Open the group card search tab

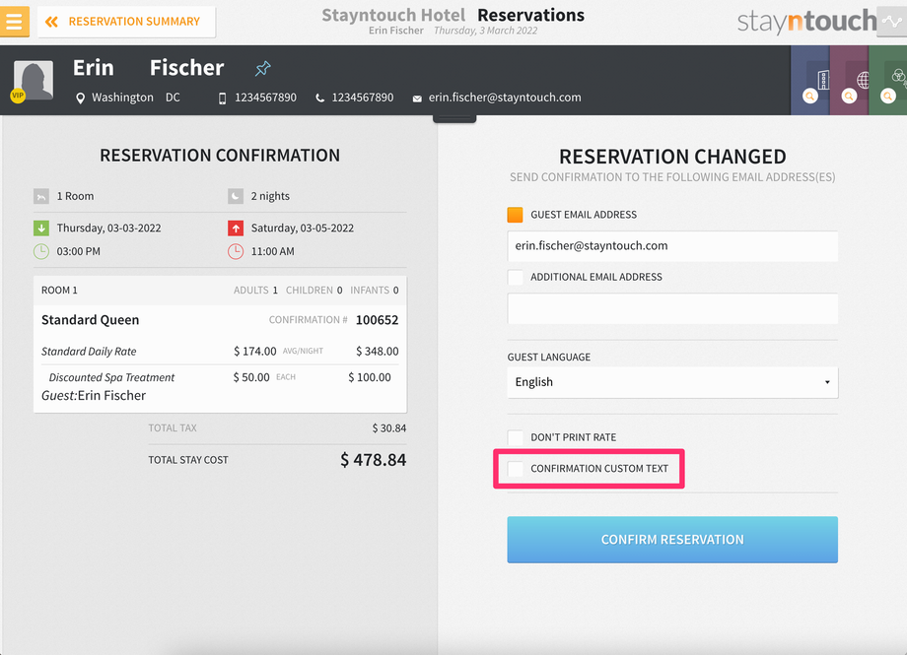(x=888, y=81)
